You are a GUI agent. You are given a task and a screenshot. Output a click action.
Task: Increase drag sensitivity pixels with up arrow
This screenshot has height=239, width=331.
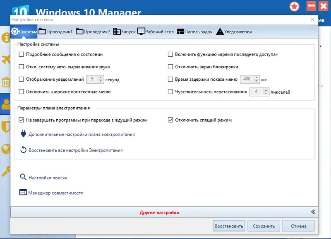point(266,90)
